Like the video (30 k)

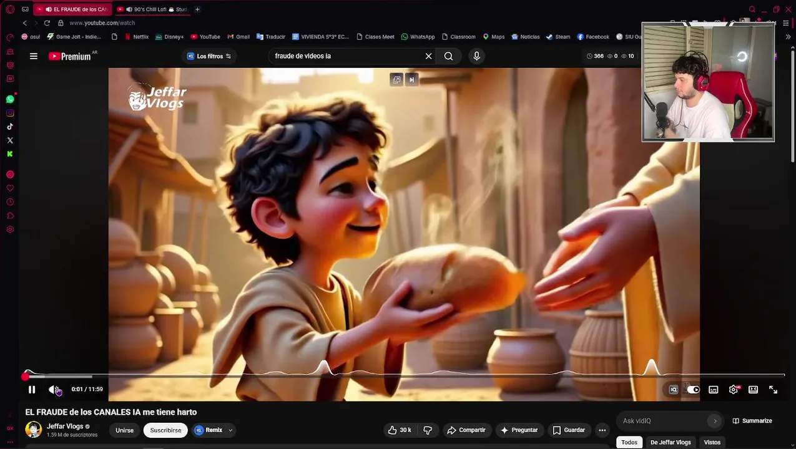point(400,430)
